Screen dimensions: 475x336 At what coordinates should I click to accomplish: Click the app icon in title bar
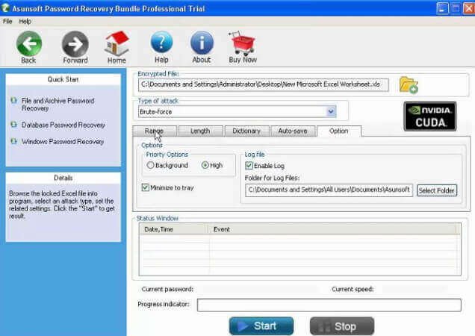[5, 8]
